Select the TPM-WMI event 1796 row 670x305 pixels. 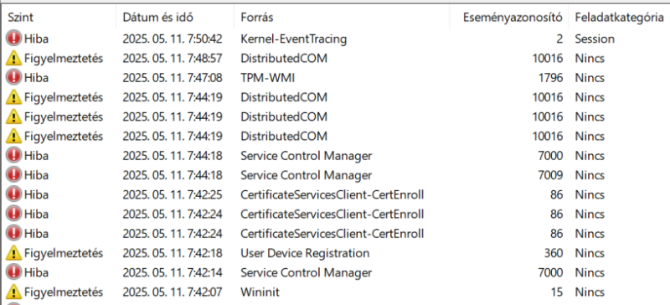[335, 78]
